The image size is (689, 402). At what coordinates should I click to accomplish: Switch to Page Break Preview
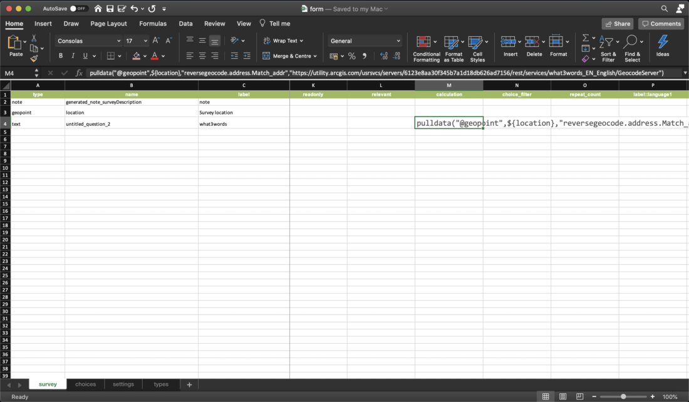(x=579, y=397)
